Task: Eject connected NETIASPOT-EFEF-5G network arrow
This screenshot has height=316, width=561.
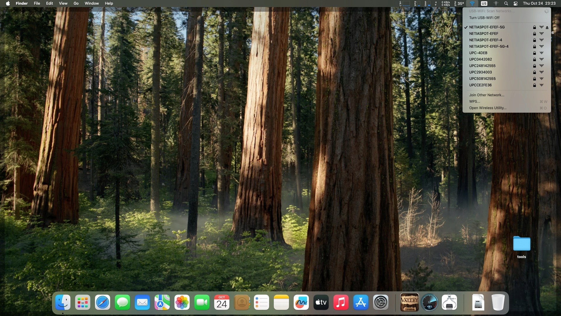Action: click(x=547, y=27)
